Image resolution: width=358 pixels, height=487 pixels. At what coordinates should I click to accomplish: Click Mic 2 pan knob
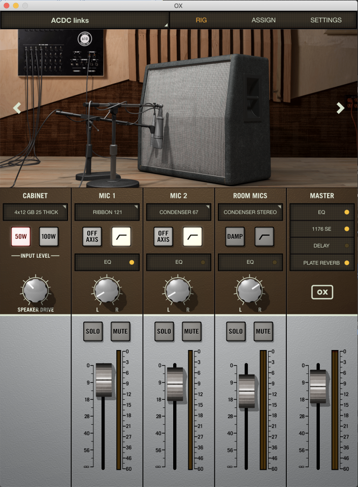click(x=178, y=290)
